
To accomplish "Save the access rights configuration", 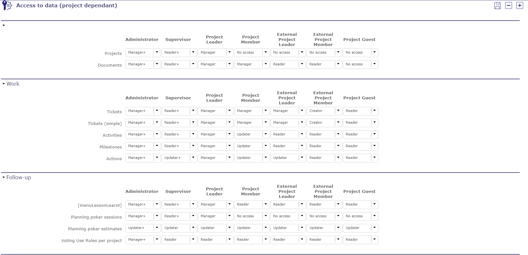I will coord(497,5).
